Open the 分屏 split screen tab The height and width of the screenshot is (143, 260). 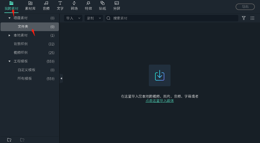coord(117,6)
